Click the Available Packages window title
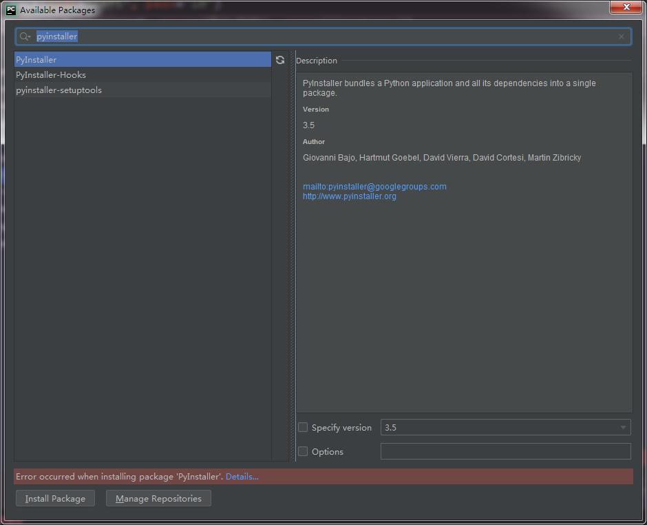 (x=57, y=10)
